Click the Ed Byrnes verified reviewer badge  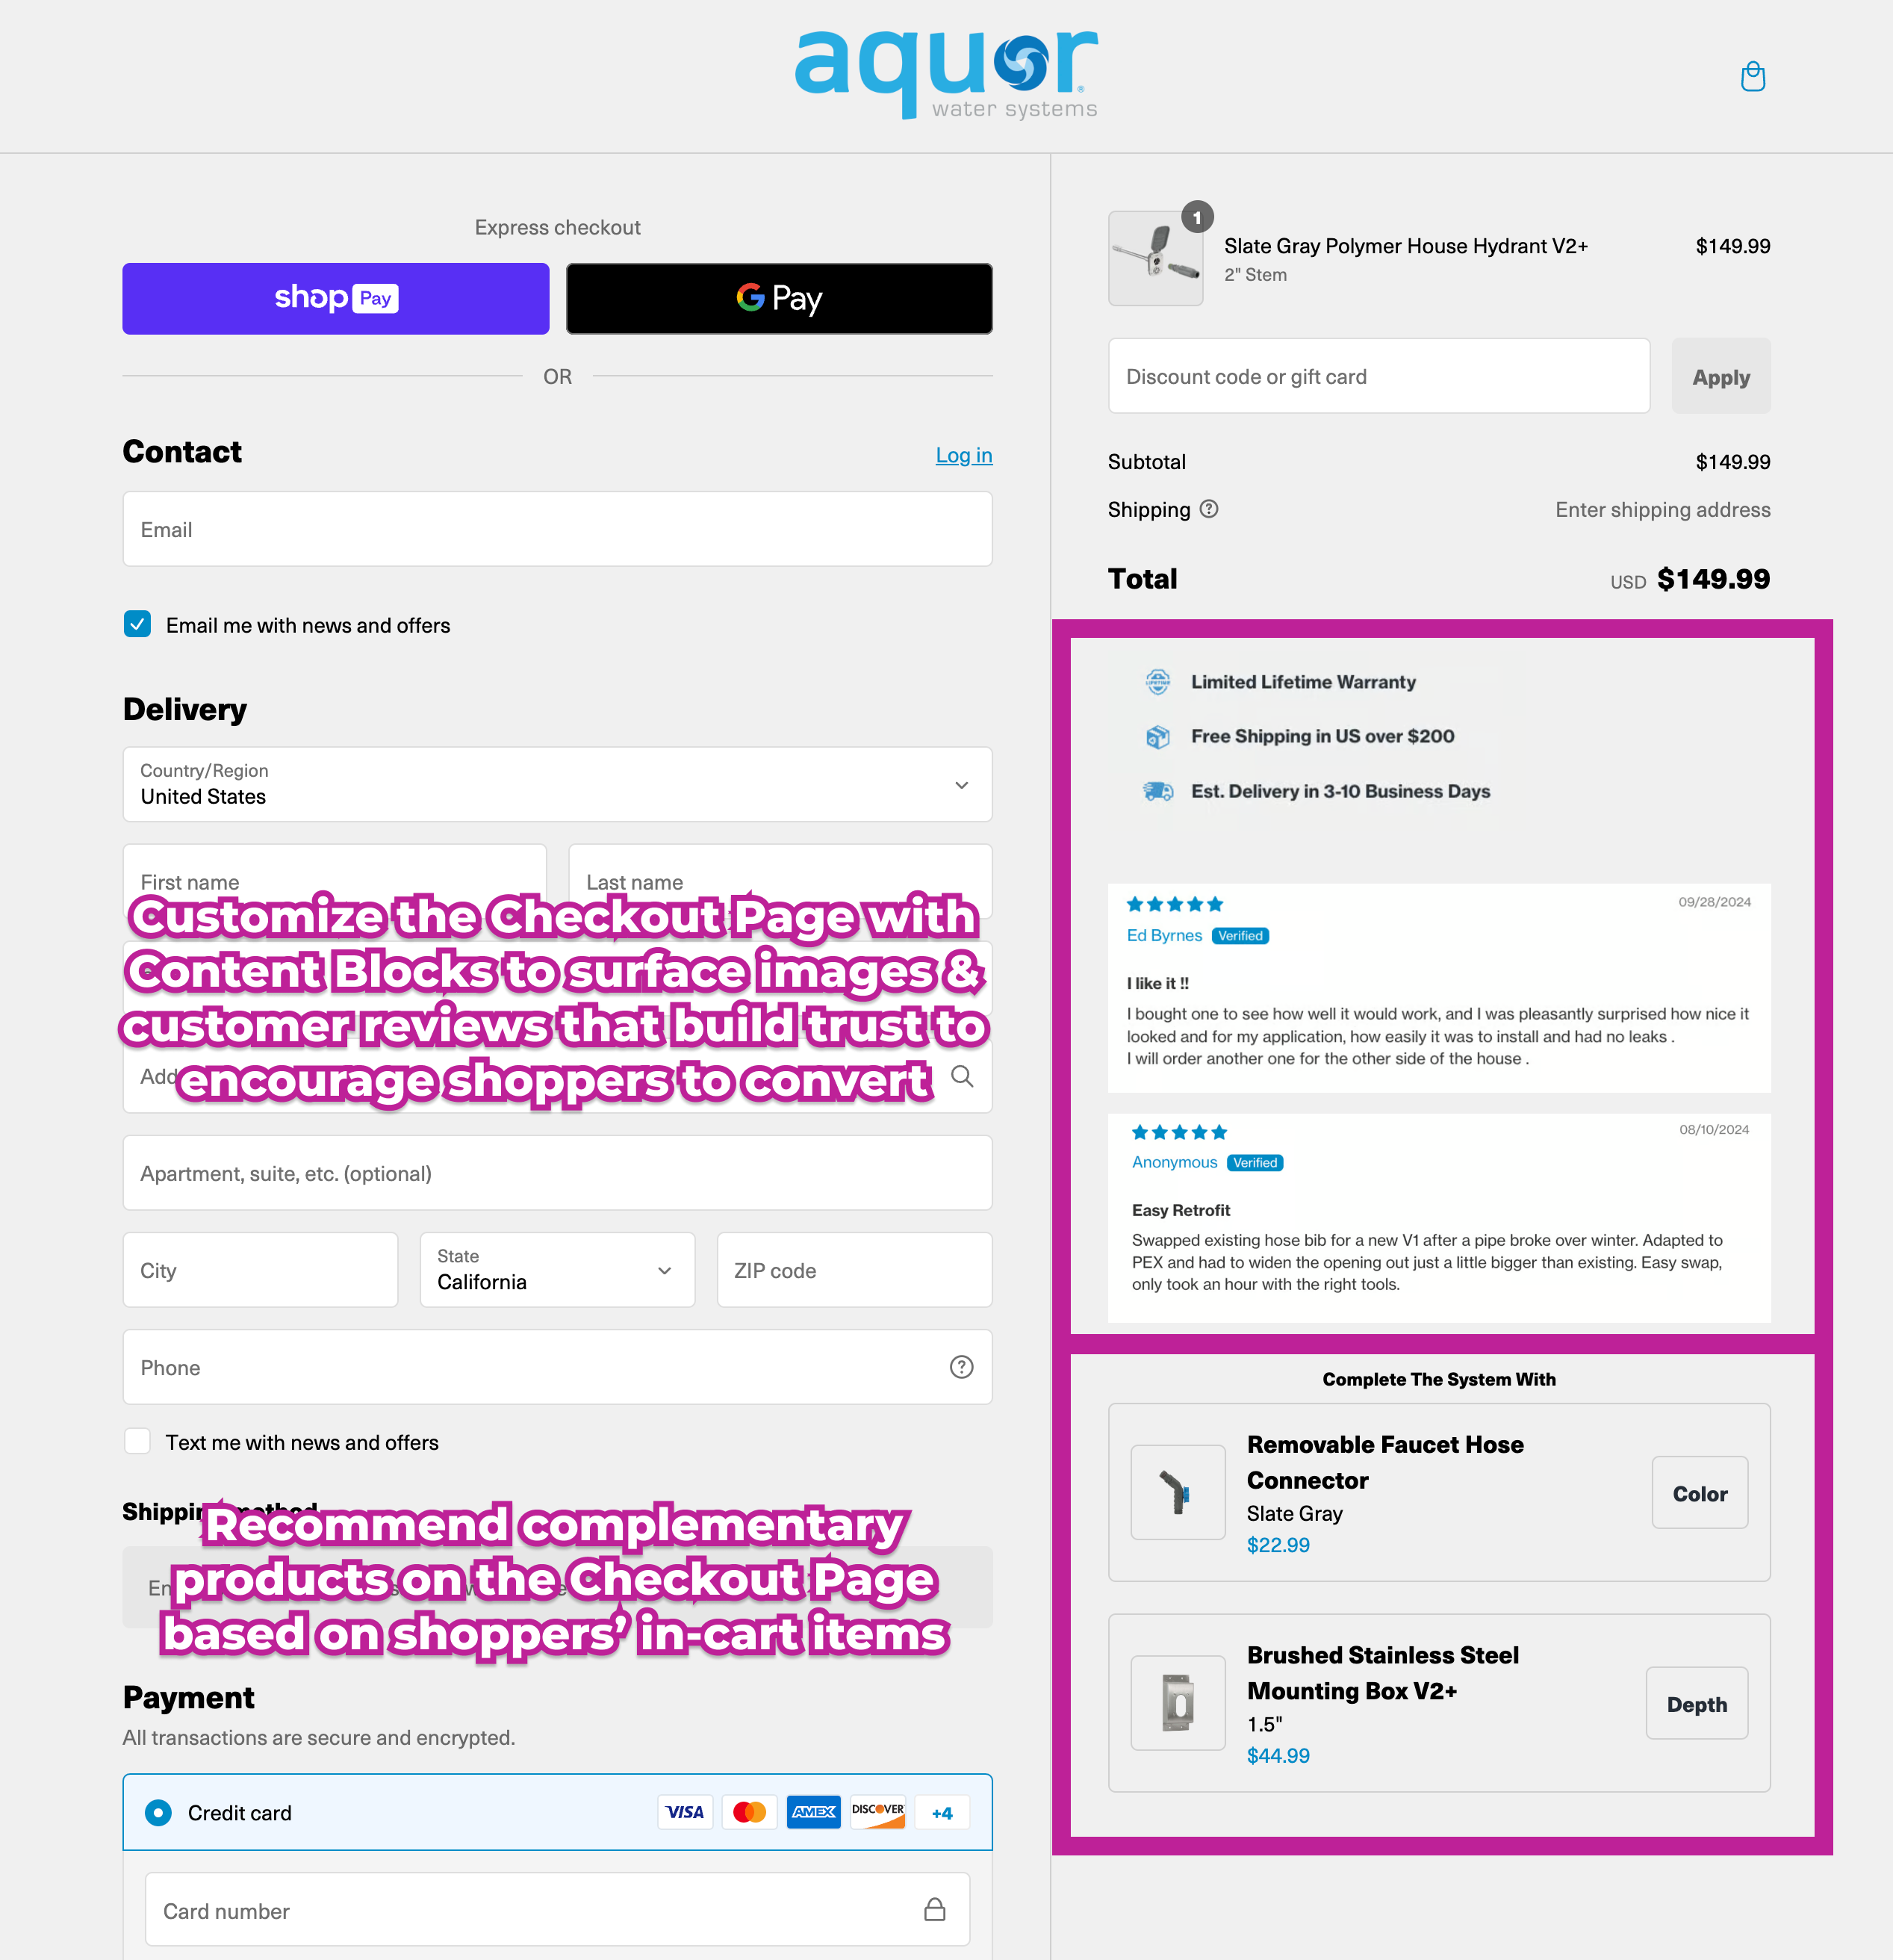coord(1240,934)
